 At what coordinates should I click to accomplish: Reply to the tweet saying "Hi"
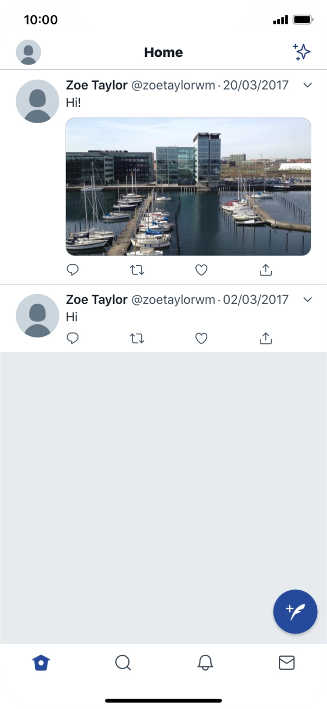pyautogui.click(x=73, y=338)
